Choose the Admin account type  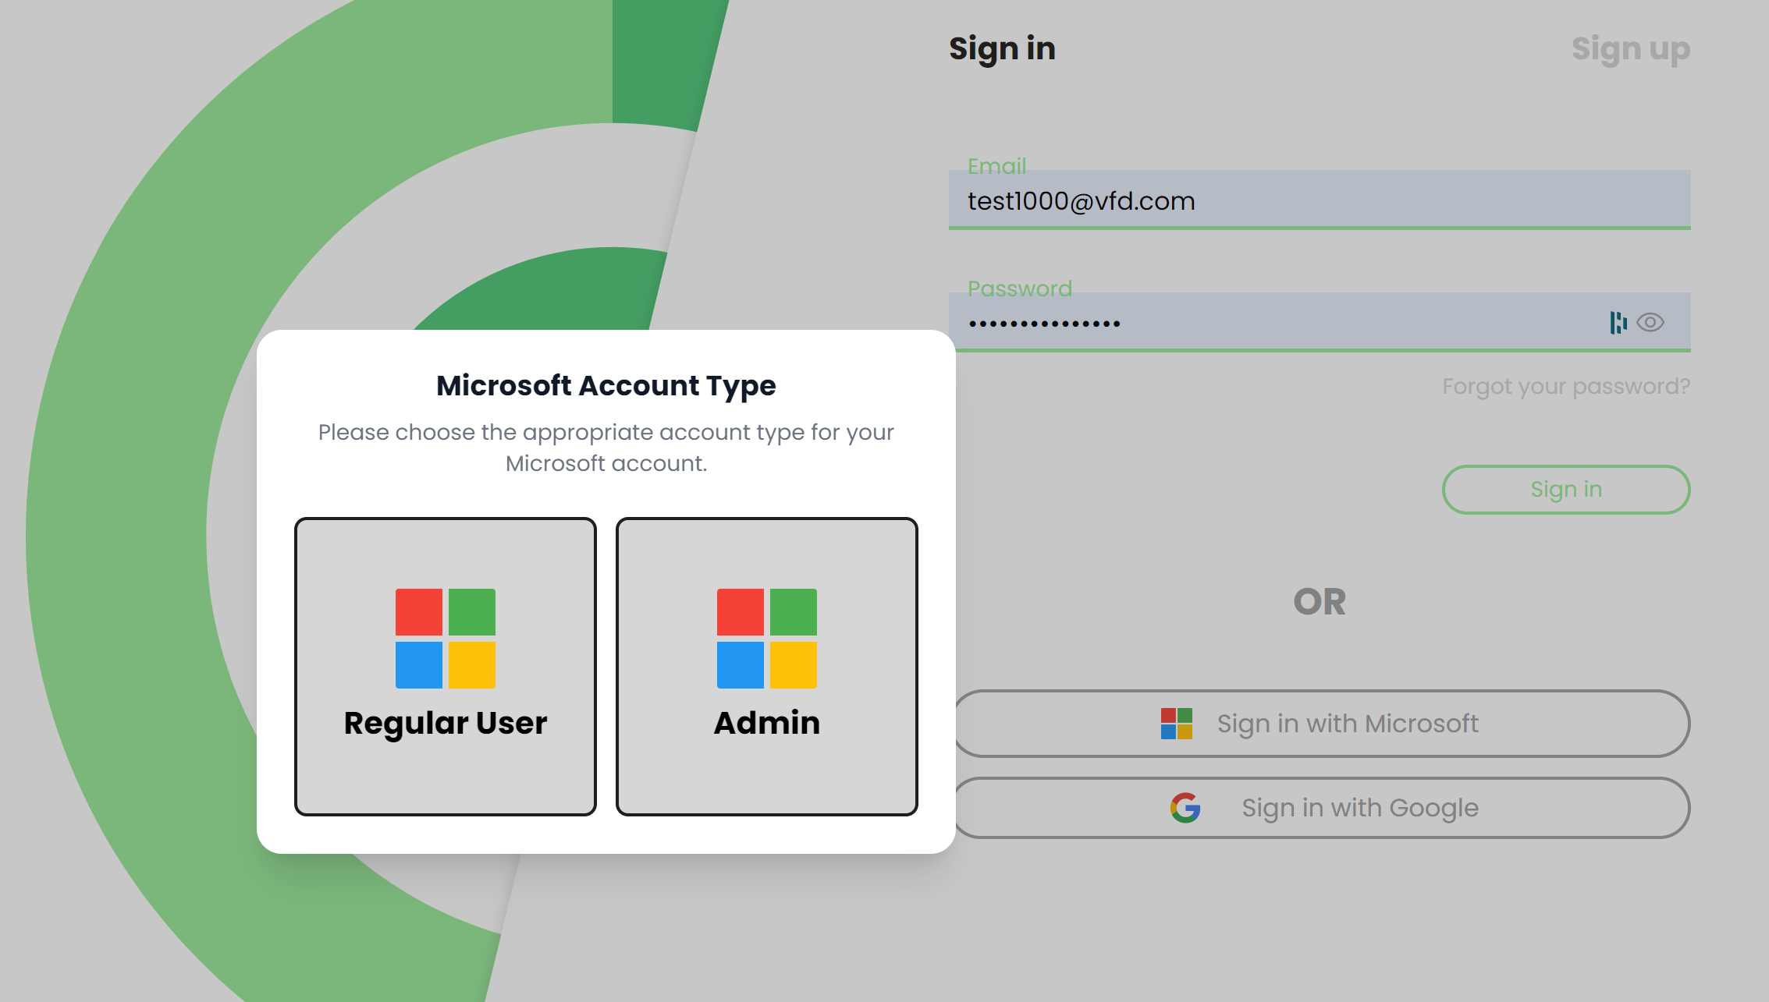tap(767, 667)
